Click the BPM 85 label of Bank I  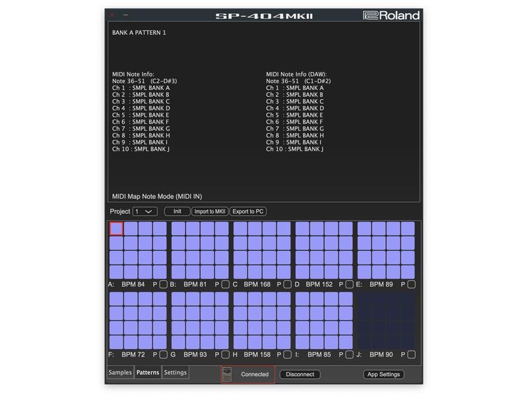tap(319, 354)
